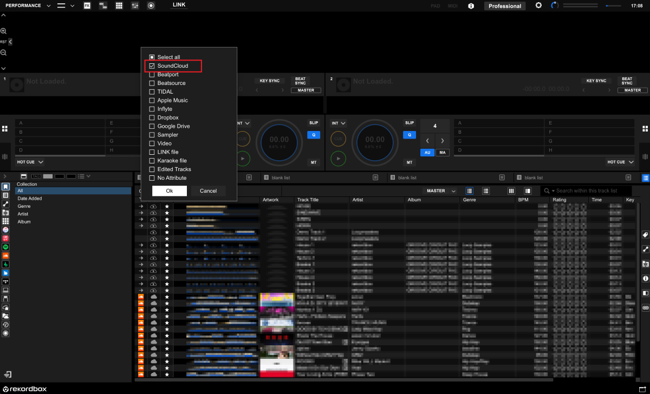Click Cancel in the filter dialog
The height and width of the screenshot is (394, 650).
point(209,191)
